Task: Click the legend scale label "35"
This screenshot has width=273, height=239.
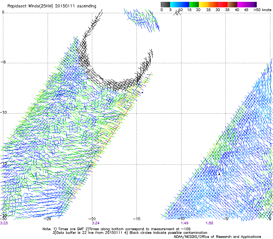Action: coord(227,10)
